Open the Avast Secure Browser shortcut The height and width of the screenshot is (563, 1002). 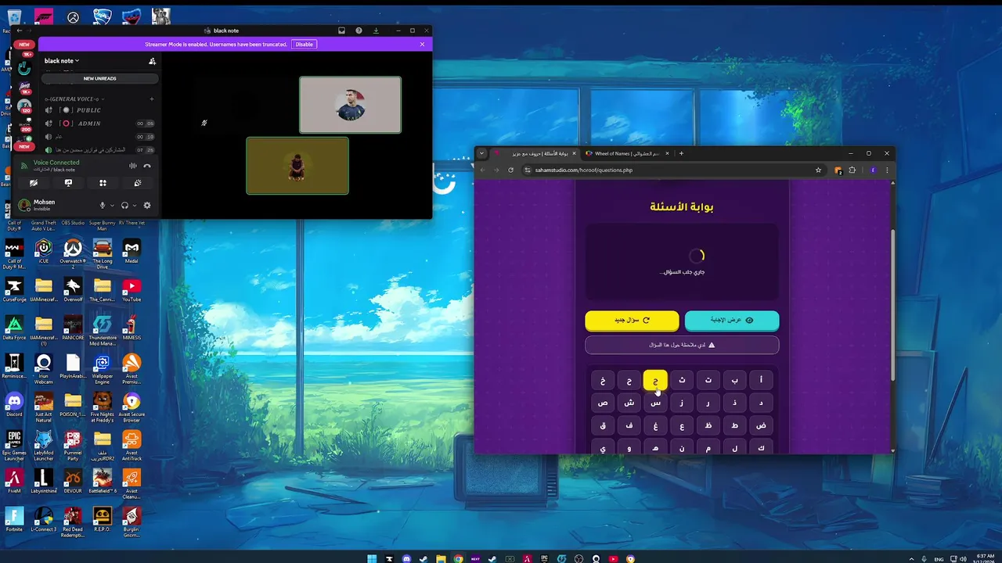(x=132, y=407)
